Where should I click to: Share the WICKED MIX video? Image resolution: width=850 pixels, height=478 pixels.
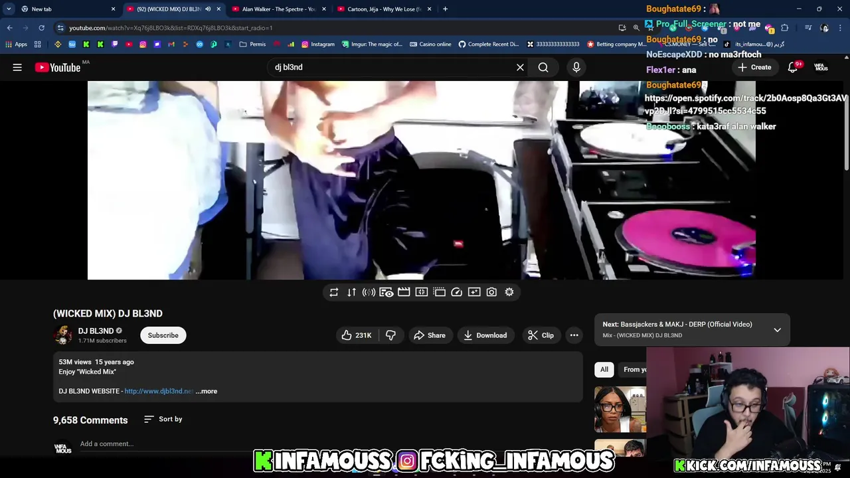point(430,335)
